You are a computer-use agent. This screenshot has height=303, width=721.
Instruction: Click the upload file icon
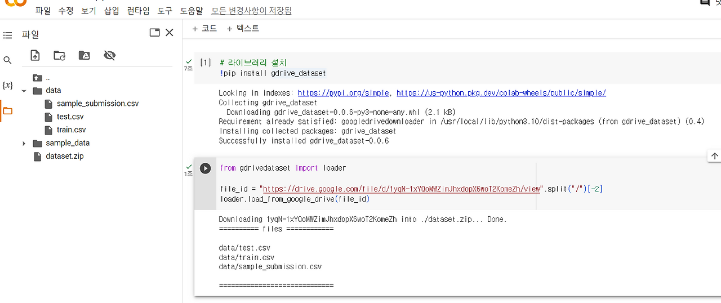pos(35,55)
